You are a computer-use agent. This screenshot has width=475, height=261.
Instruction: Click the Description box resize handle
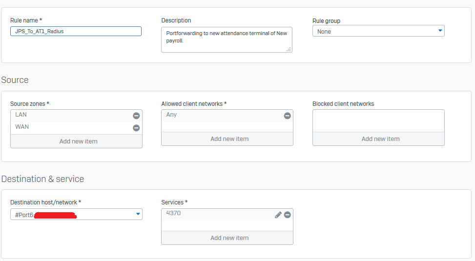pos(289,49)
